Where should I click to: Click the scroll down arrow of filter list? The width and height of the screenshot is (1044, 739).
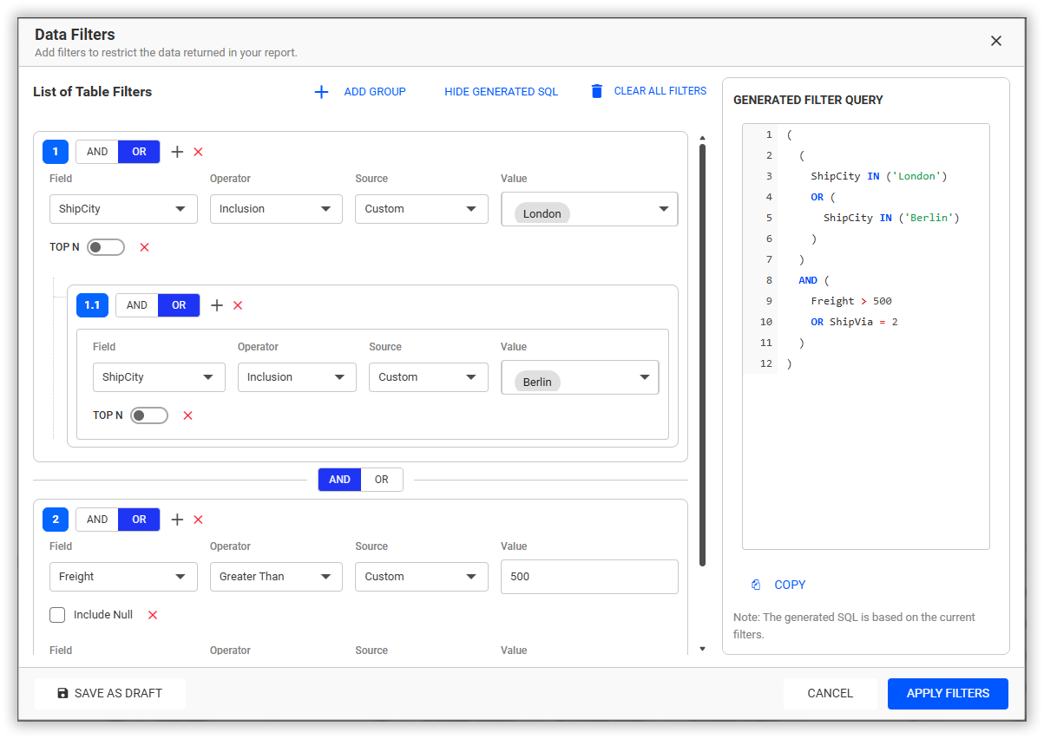coord(702,649)
